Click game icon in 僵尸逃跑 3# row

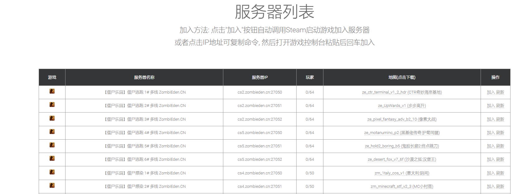(52, 118)
